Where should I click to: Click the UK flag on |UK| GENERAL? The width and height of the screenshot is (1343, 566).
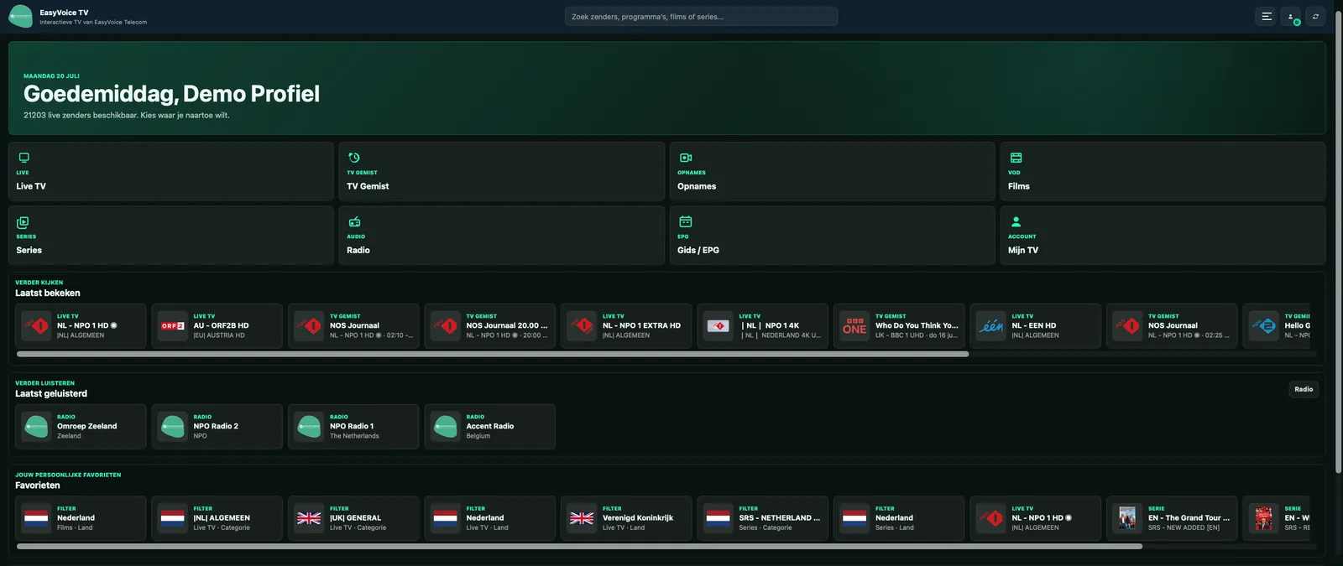(309, 518)
